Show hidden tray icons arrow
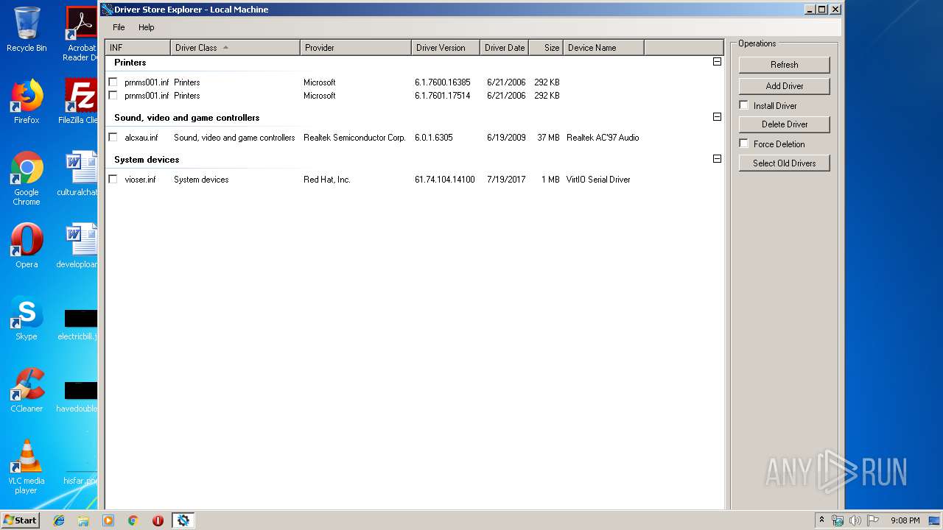 [x=821, y=520]
